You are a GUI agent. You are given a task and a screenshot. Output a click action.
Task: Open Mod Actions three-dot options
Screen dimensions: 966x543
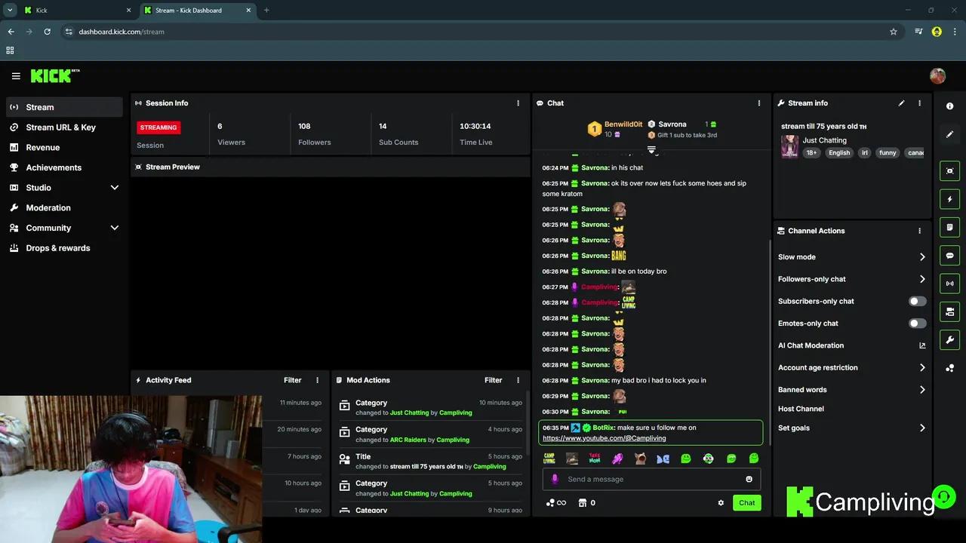518,380
